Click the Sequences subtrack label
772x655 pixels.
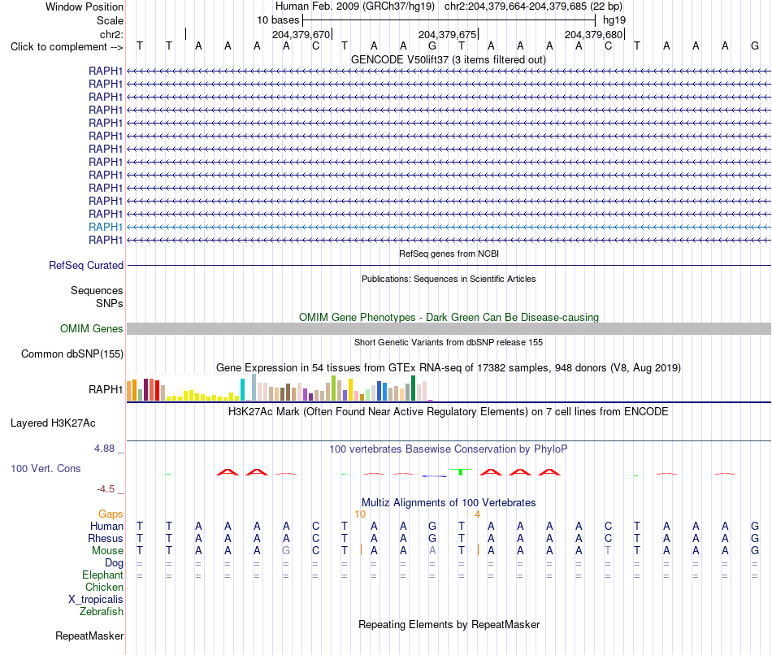(97, 290)
